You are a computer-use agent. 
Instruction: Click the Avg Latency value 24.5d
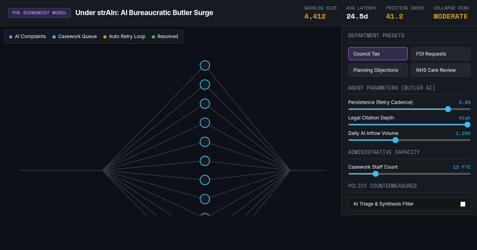(x=357, y=17)
